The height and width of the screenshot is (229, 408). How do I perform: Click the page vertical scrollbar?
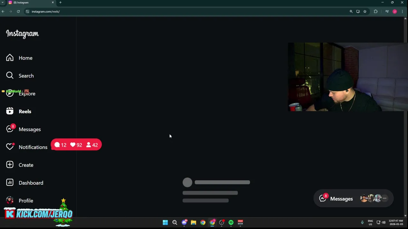coord(405,116)
